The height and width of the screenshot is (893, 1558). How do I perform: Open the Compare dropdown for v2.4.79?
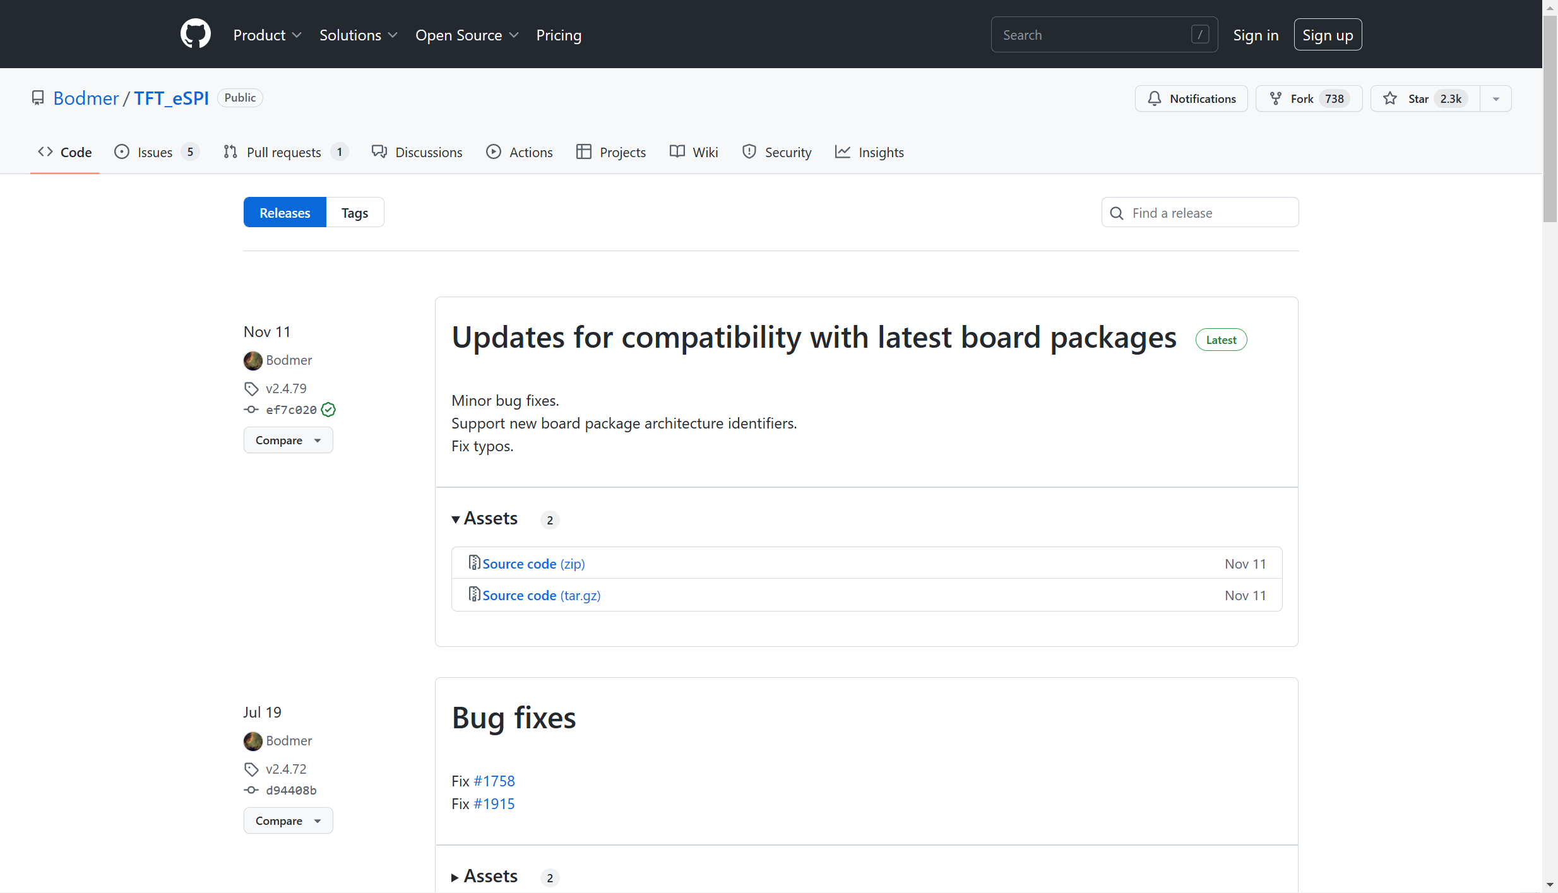pyautogui.click(x=288, y=441)
